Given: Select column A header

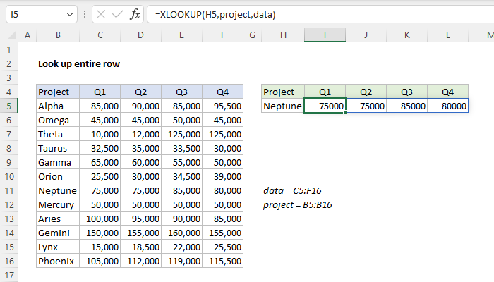Looking at the screenshot, I should pyautogui.click(x=28, y=35).
